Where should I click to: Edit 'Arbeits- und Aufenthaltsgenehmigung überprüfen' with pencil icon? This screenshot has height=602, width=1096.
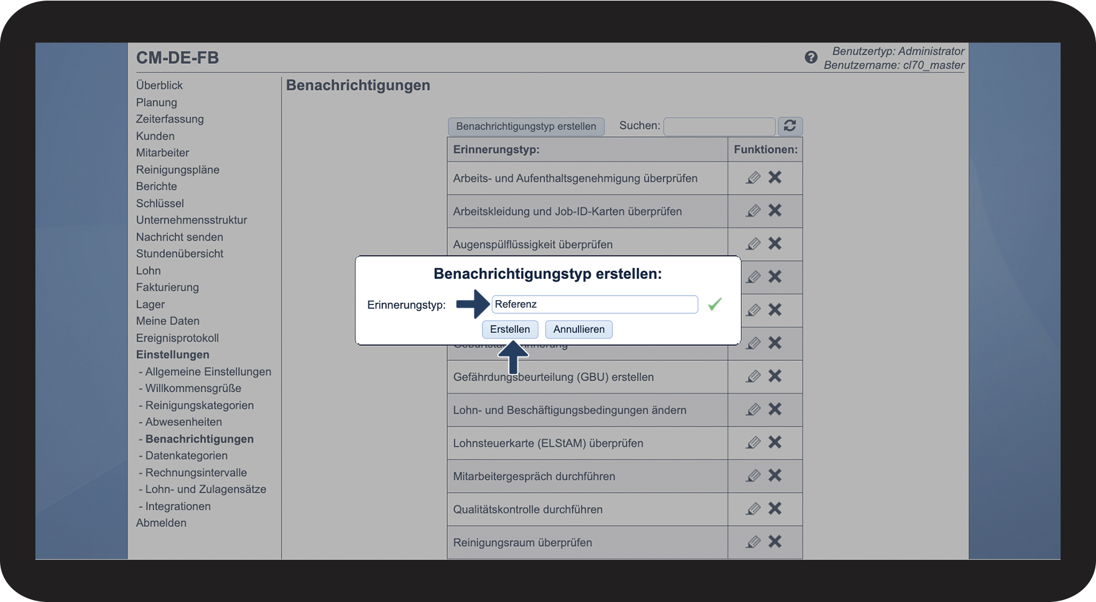pos(753,178)
